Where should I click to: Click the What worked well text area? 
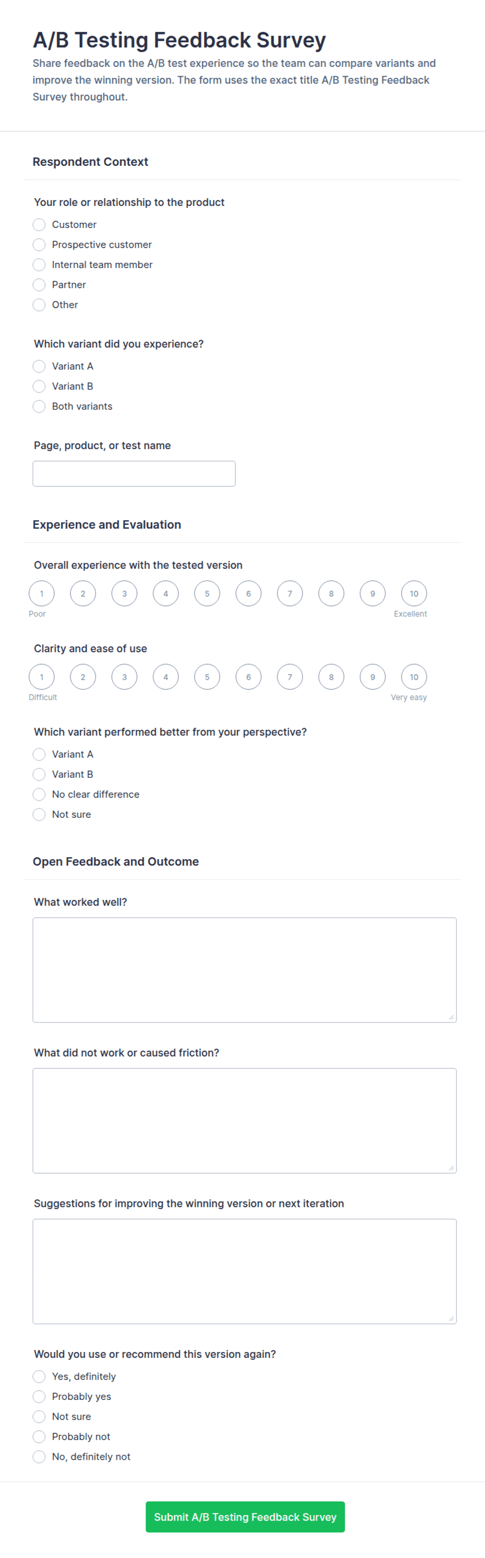pos(244,970)
